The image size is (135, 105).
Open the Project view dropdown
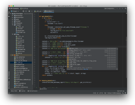(15, 11)
